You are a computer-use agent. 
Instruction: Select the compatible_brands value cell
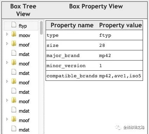(x=120, y=76)
